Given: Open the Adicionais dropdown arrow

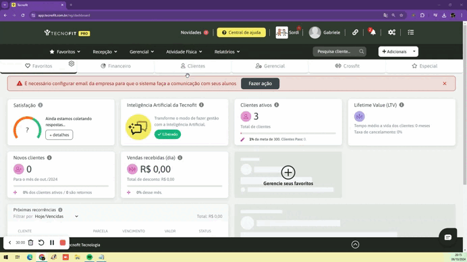Looking at the screenshot, I should point(414,51).
